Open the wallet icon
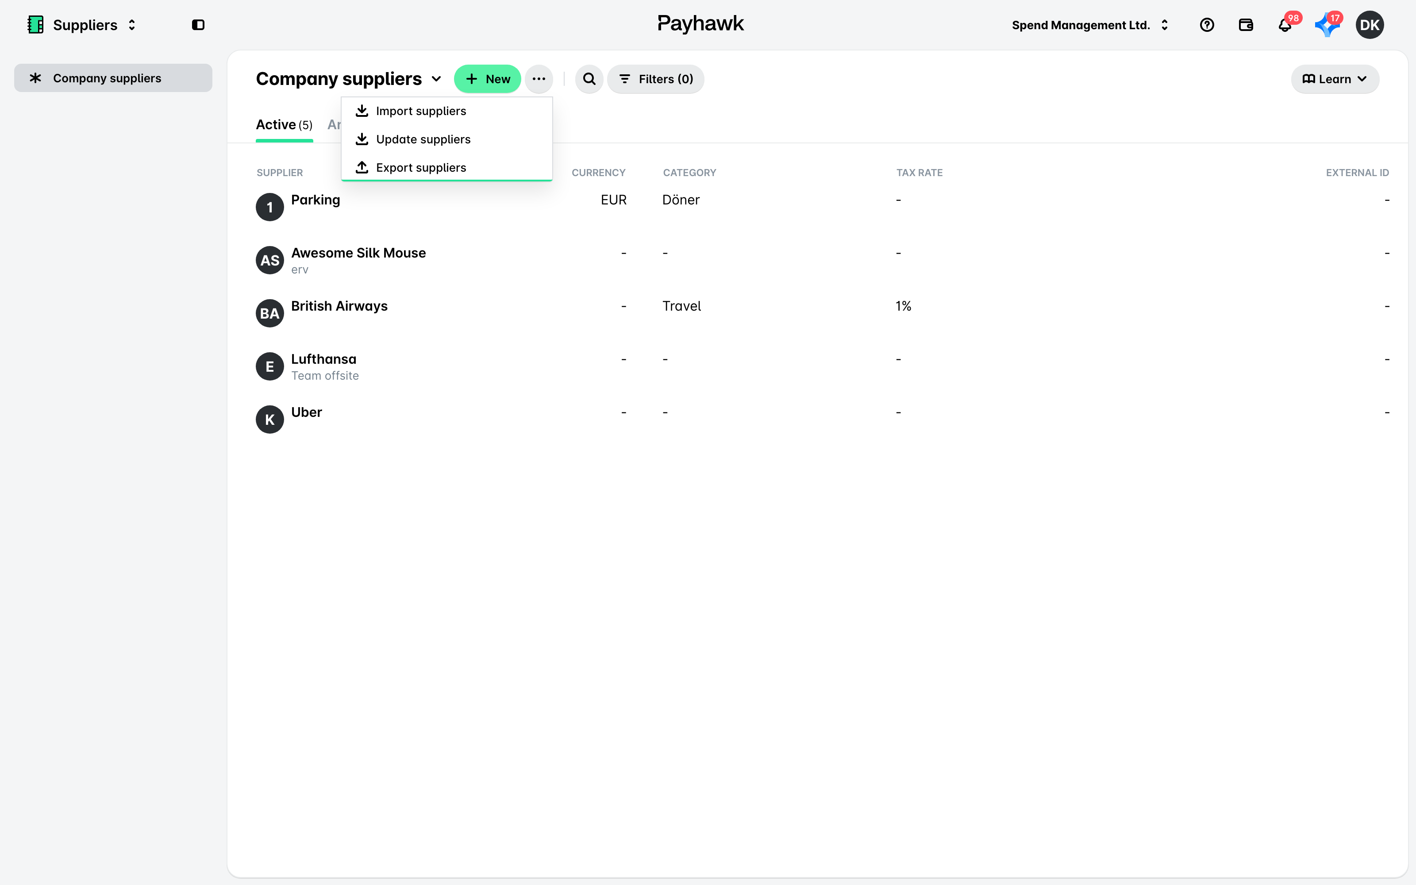The height and width of the screenshot is (885, 1416). pyautogui.click(x=1246, y=25)
